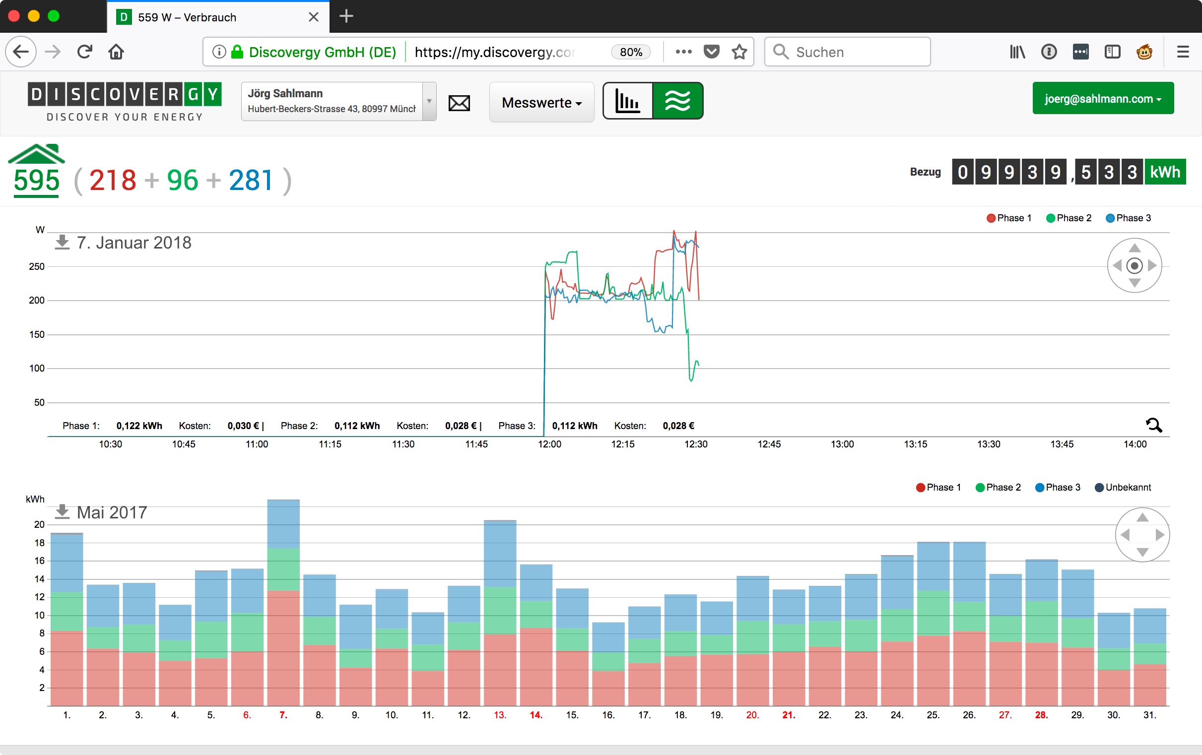Save page to Pocket
The image size is (1202, 755).
point(711,52)
